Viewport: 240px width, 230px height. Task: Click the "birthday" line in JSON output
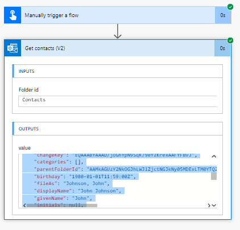[x=85, y=176]
